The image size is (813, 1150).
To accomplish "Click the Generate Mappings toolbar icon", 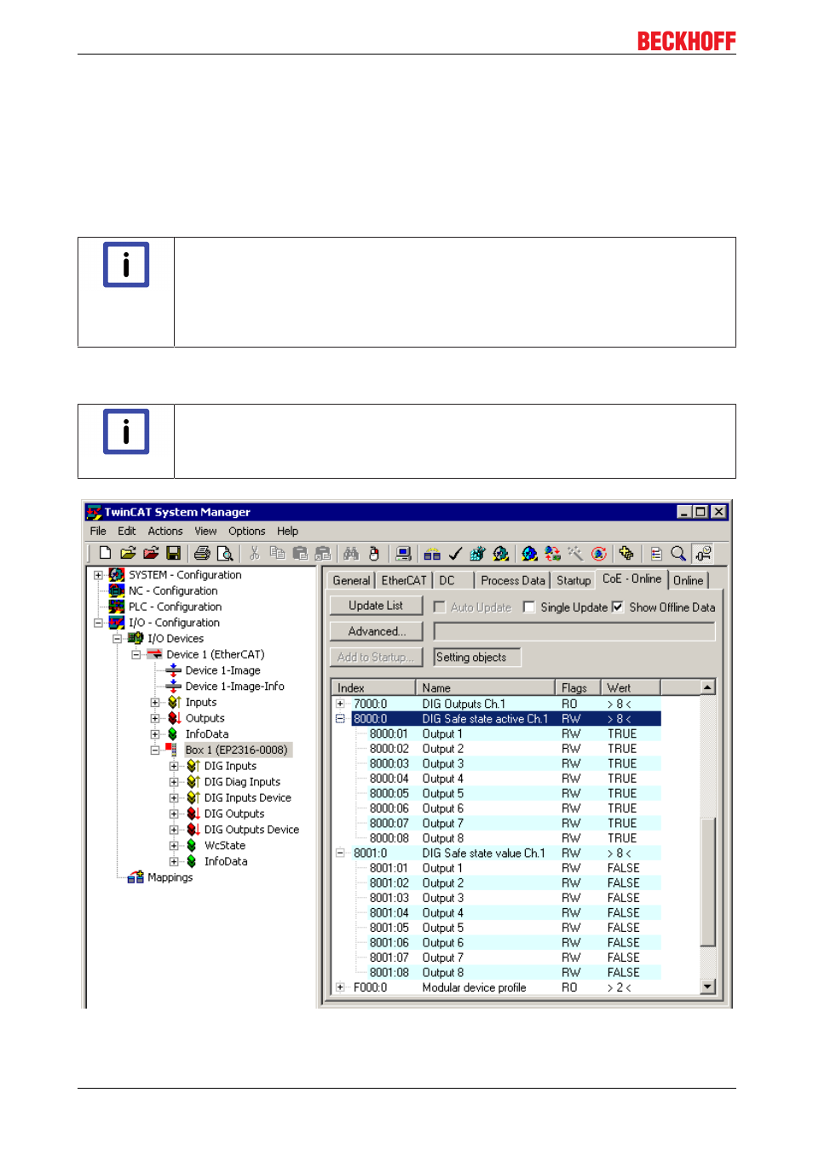I will [x=432, y=554].
